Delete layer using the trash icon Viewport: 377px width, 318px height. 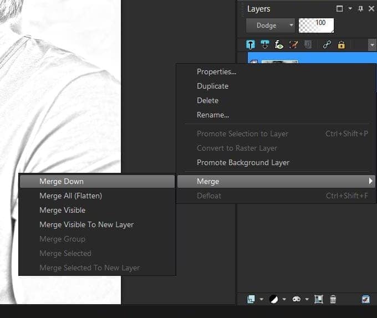333,299
